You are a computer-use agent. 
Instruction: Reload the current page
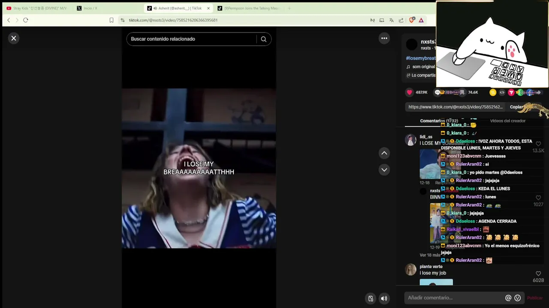point(26,20)
